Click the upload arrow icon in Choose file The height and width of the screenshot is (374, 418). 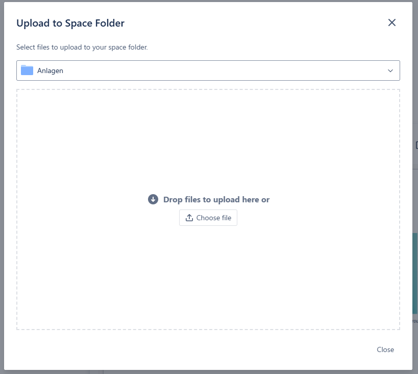(189, 218)
